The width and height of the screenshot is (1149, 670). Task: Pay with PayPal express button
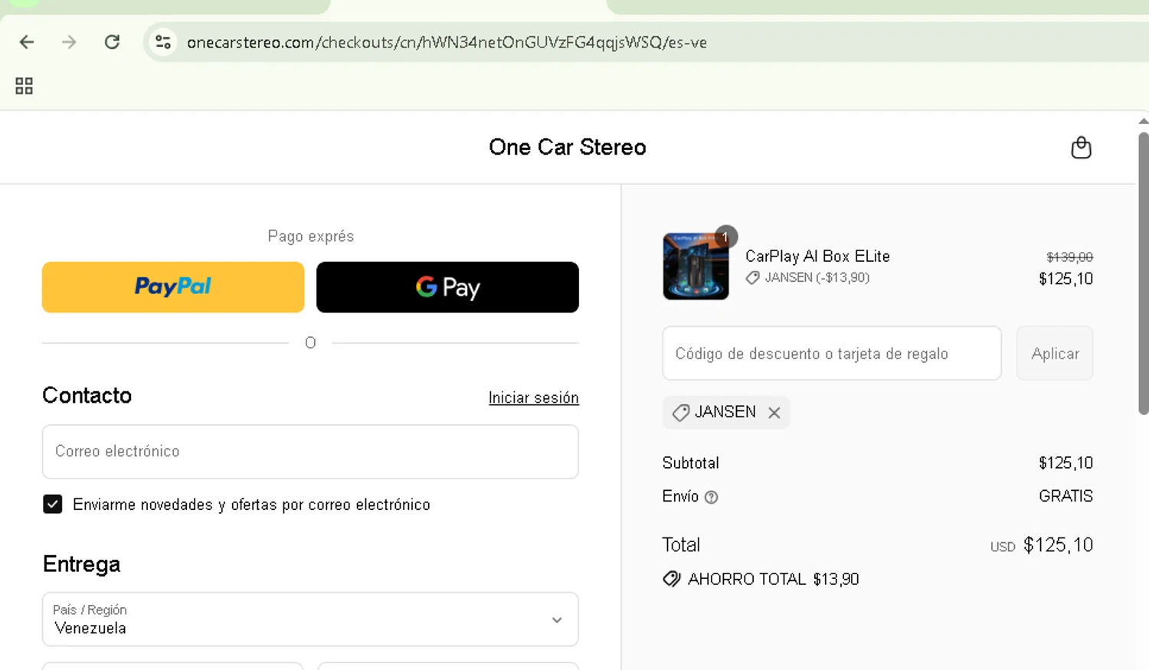173,287
